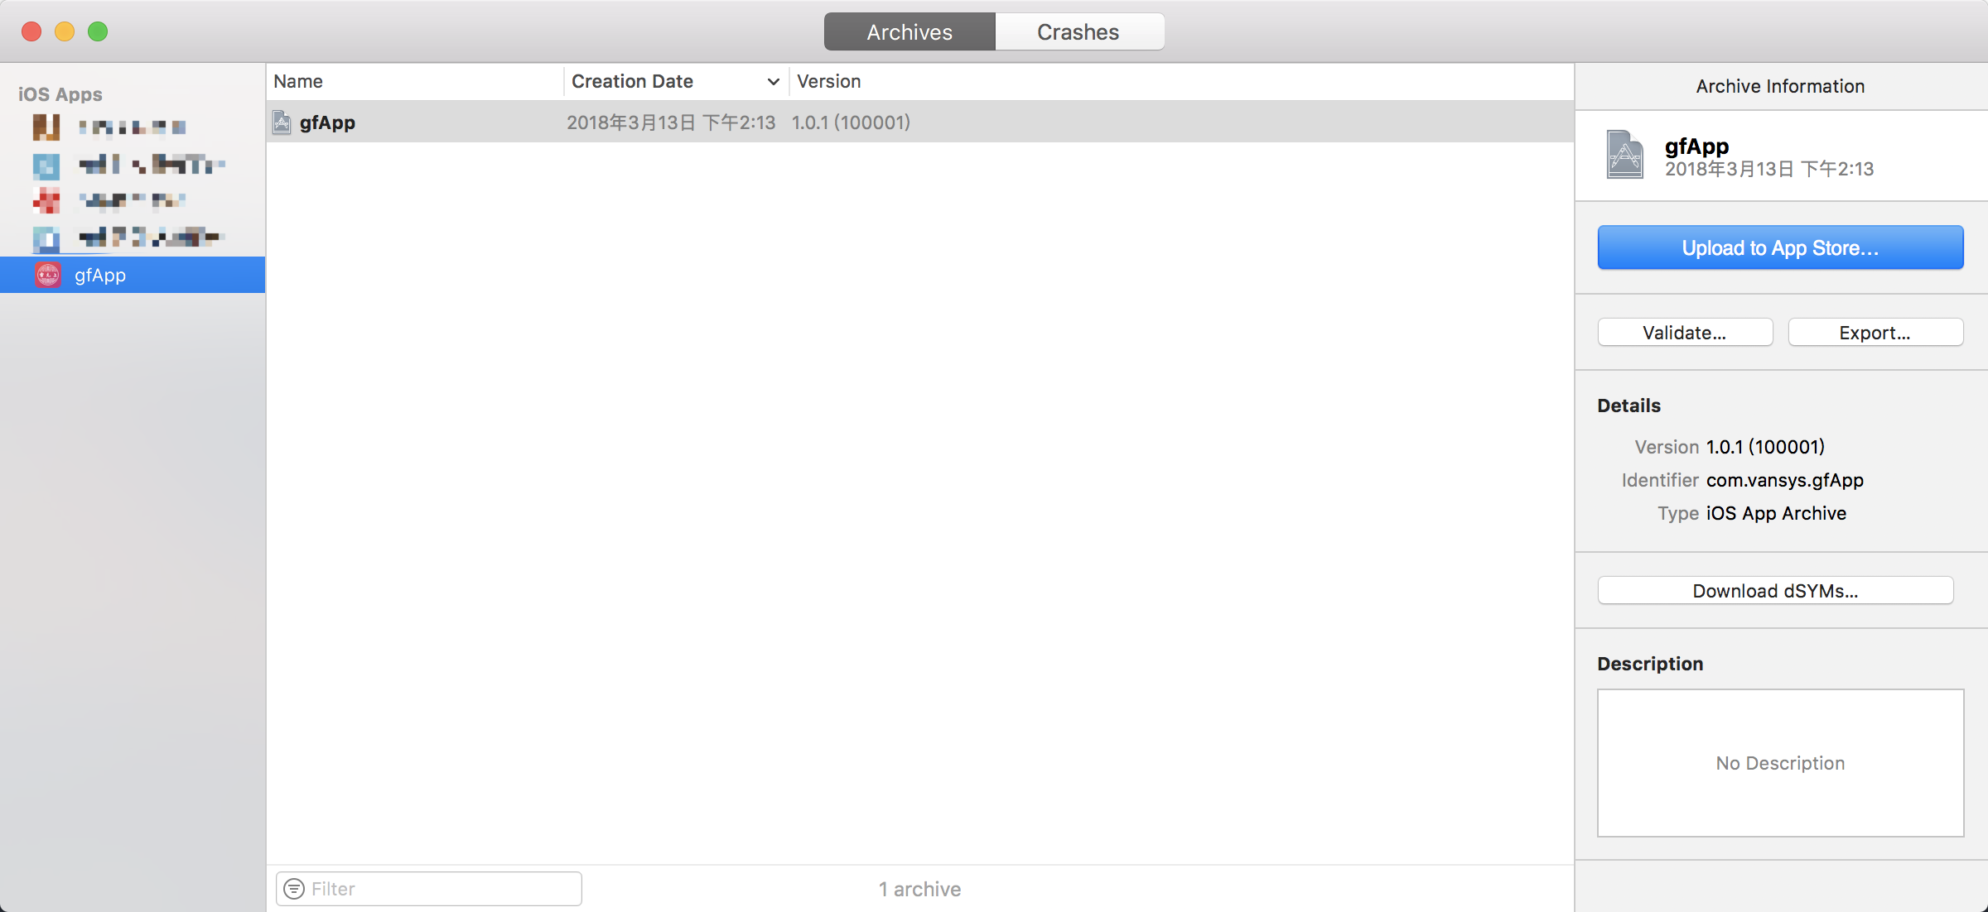Click the archive file icon in gfApp row

[282, 122]
